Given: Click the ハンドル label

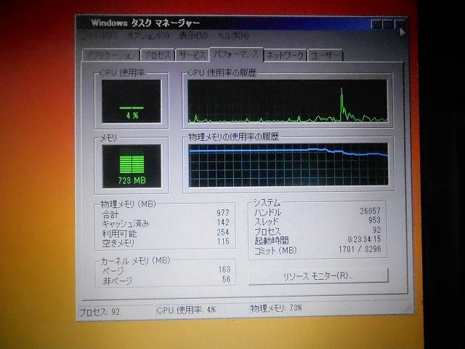Looking at the screenshot, I should 268,212.
